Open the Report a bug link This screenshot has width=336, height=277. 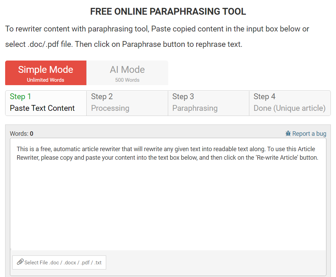pyautogui.click(x=309, y=134)
